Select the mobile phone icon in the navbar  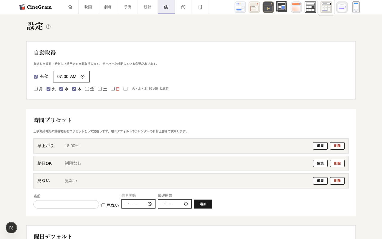click(x=200, y=7)
